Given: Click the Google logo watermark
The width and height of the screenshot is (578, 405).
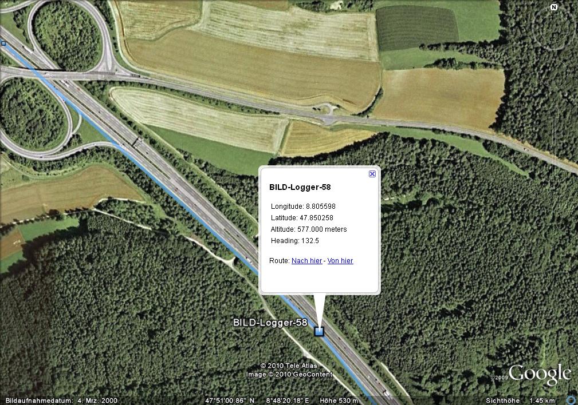Looking at the screenshot, I should (x=540, y=374).
